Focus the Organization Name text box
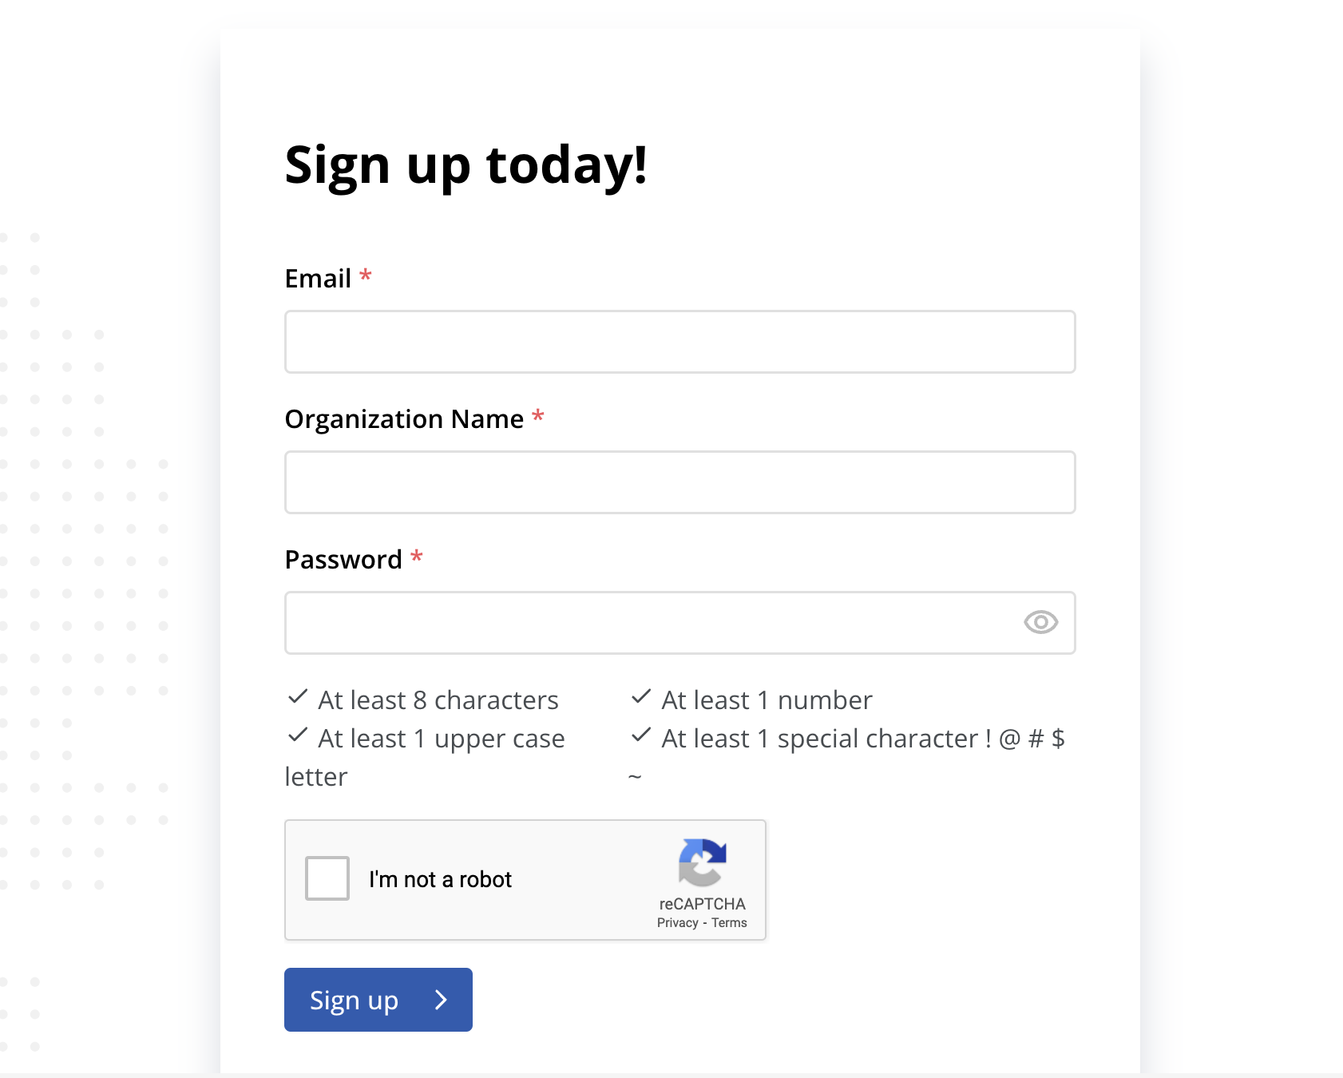The image size is (1343, 1078). pos(679,482)
